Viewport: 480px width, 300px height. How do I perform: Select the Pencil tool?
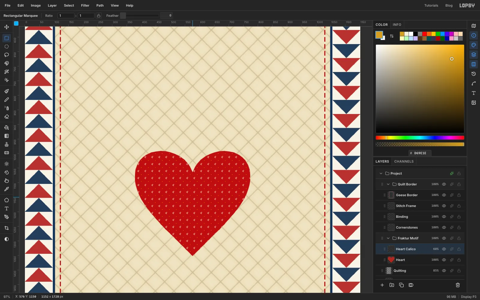(x=7, y=100)
